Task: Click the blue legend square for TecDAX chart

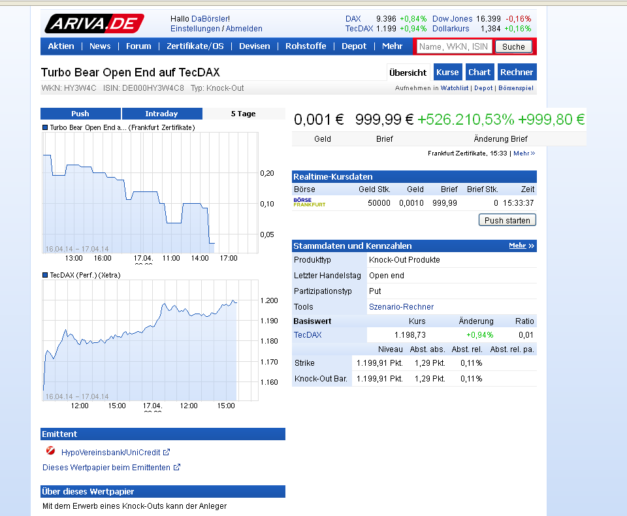Action: [x=45, y=275]
